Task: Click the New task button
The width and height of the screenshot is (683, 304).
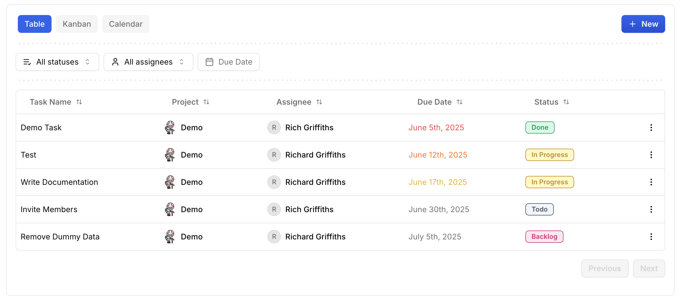Action: 643,24
